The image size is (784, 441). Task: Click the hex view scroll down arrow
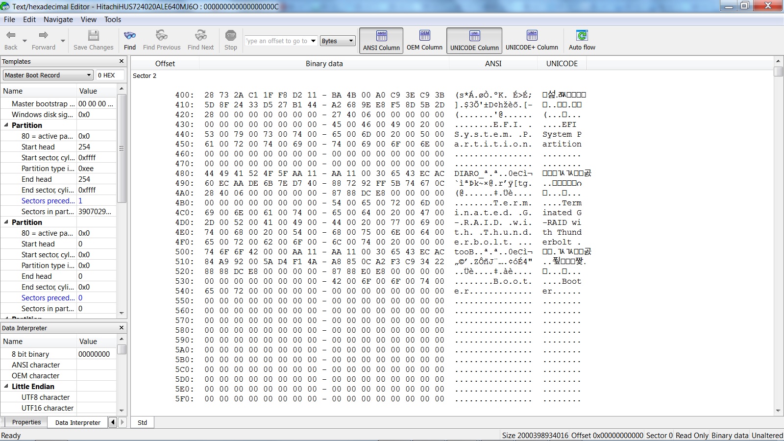pyautogui.click(x=778, y=411)
